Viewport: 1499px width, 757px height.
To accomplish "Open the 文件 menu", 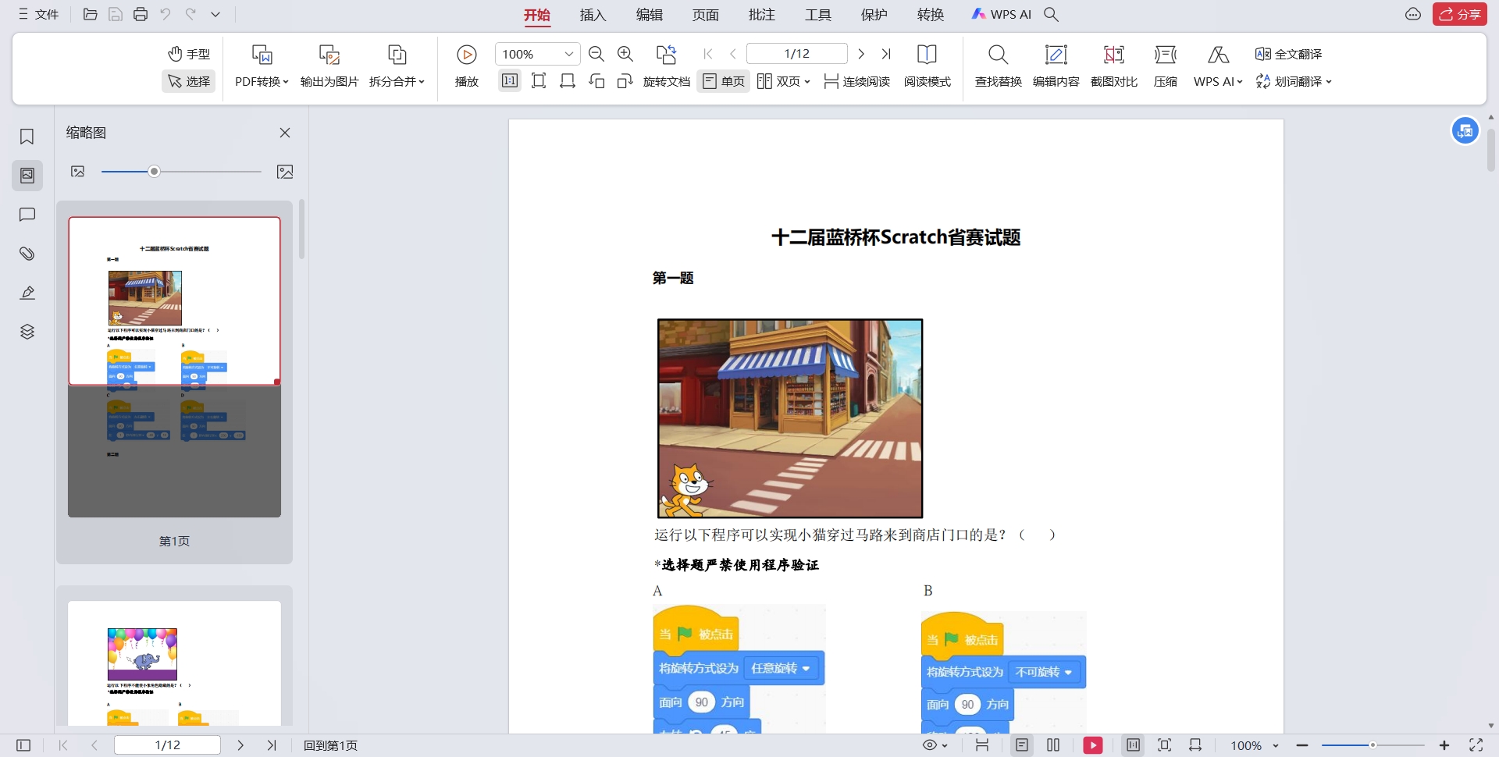I will 39,14.
